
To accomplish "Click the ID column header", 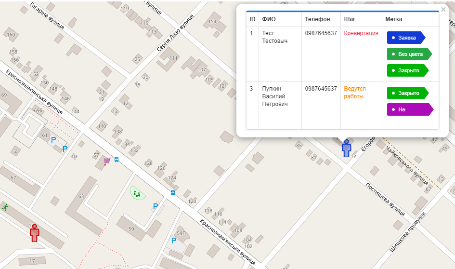I will coord(252,19).
